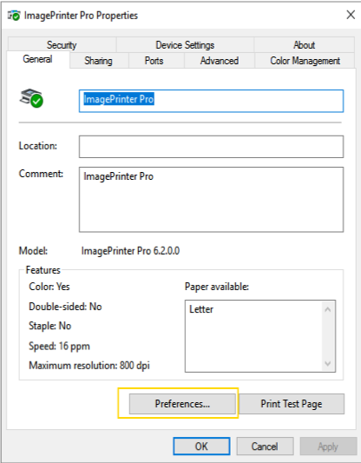Image resolution: width=361 pixels, height=463 pixels.
Task: Click the Location text field
Action: (211, 147)
